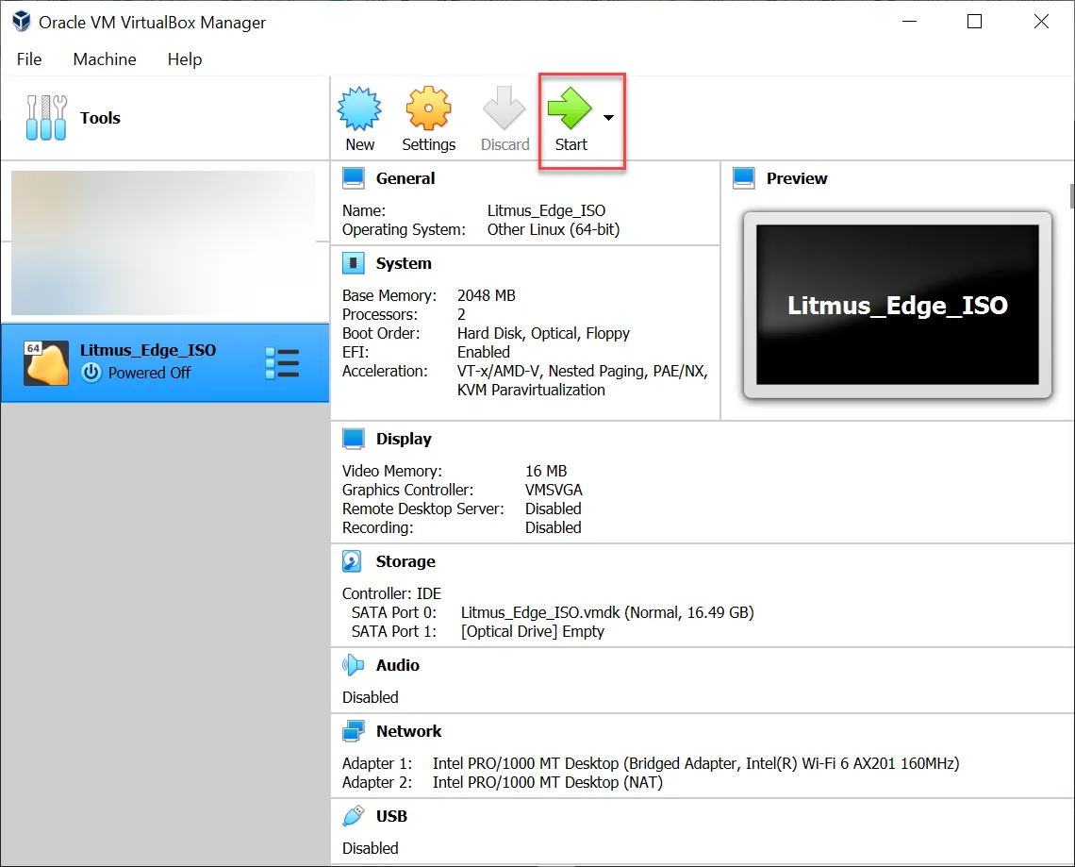The width and height of the screenshot is (1075, 867).
Task: Maximize the VirtualBox Manager window
Action: tap(974, 22)
